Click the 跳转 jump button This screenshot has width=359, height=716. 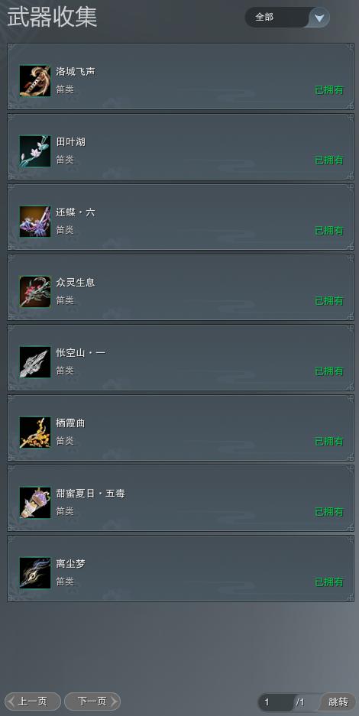338,701
